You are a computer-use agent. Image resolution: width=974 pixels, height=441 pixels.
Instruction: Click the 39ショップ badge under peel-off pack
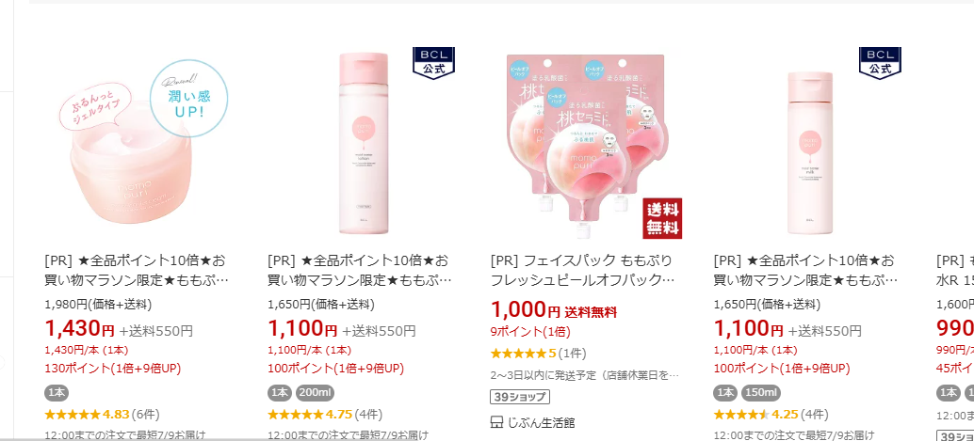click(x=520, y=397)
